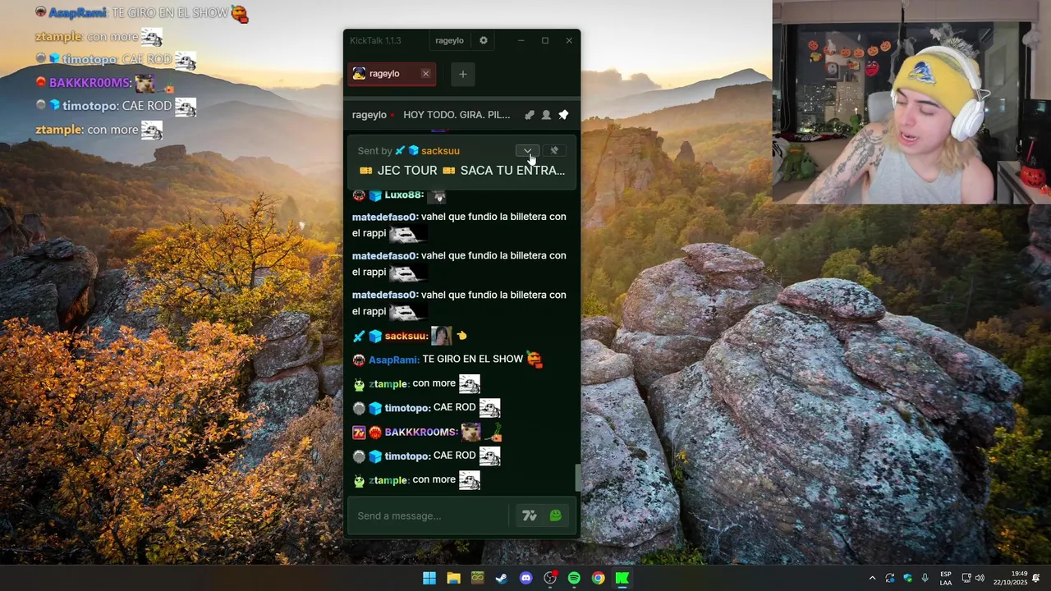Screen dimensions: 1051x591
Task: Focus the Send a message input field
Action: click(429, 515)
